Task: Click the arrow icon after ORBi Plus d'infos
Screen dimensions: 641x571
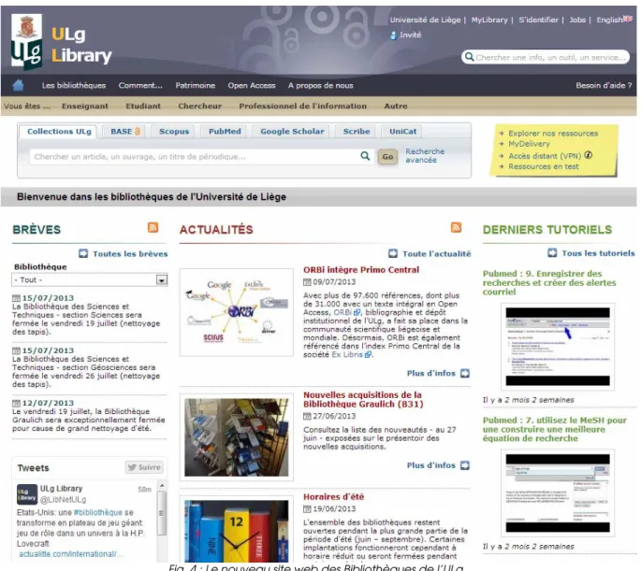Action: tap(465, 373)
